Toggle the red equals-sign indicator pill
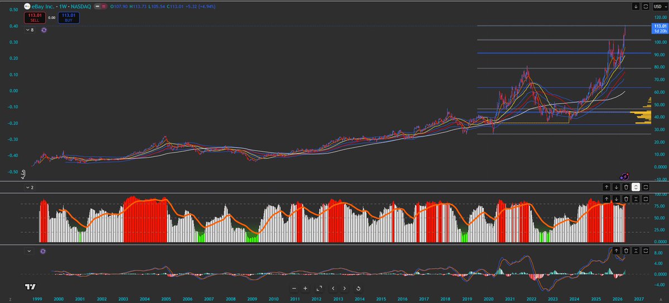The height and width of the screenshot is (303, 669). coord(104,6)
